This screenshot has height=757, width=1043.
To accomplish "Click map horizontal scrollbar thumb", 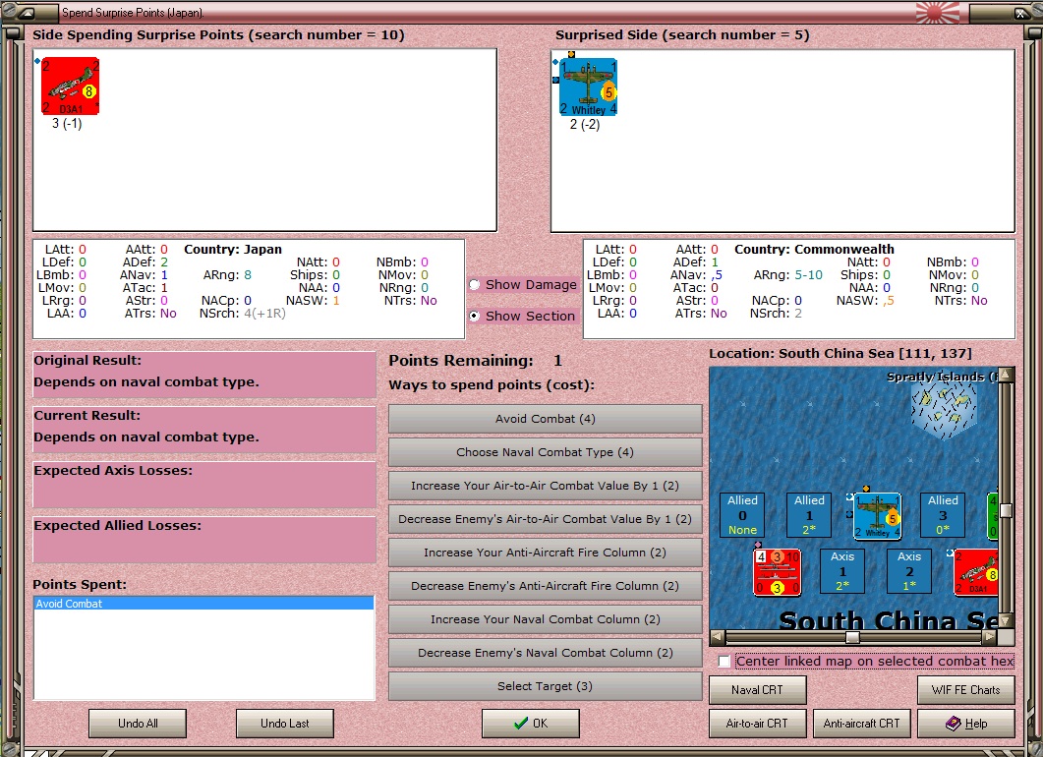I will pos(852,637).
